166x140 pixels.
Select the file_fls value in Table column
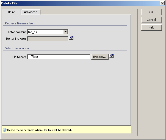click(x=45, y=32)
